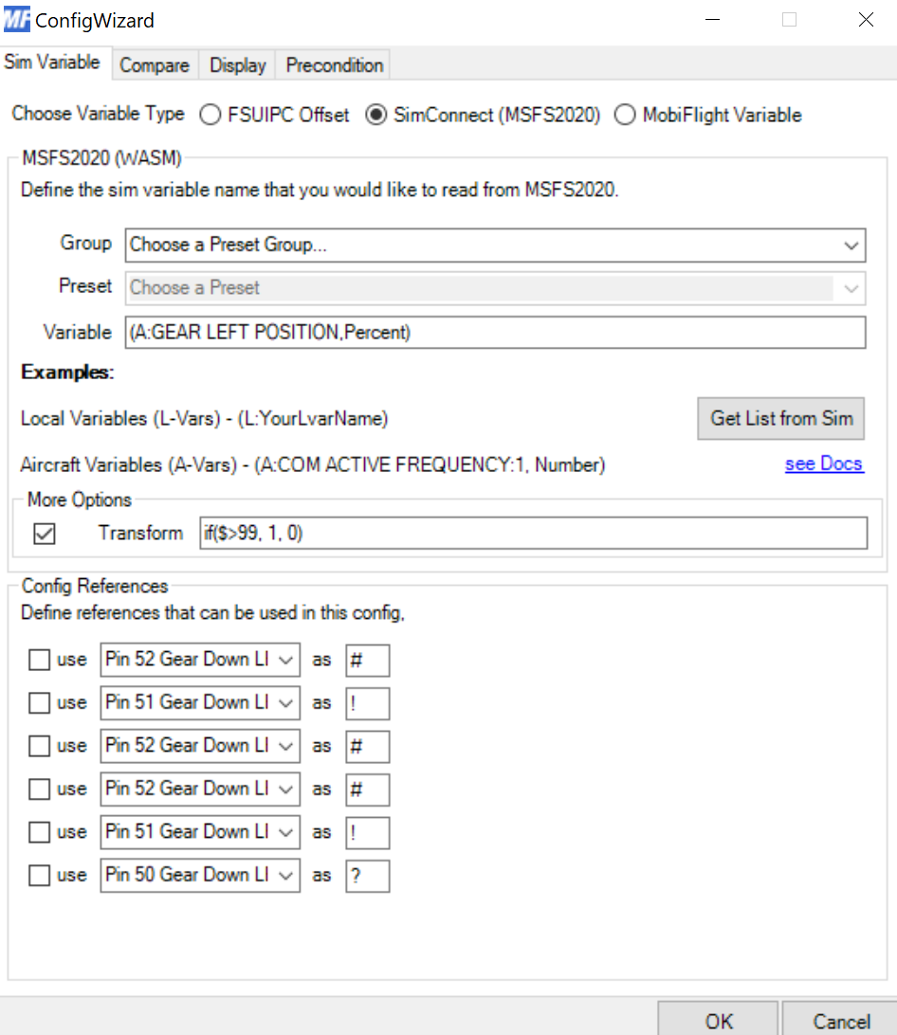Image resolution: width=897 pixels, height=1035 pixels.
Task: Click the MSFS2020 (WASM) group label
Action: pos(101,157)
